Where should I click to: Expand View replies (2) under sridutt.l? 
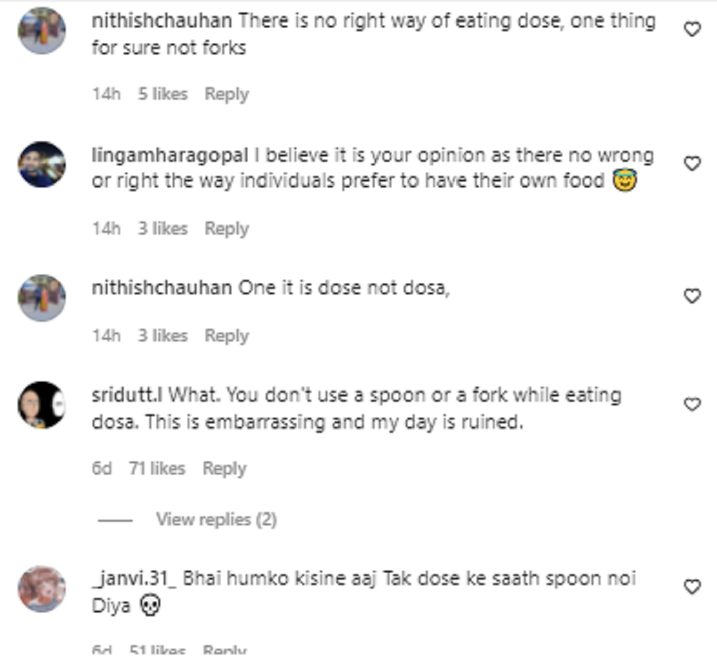click(216, 519)
